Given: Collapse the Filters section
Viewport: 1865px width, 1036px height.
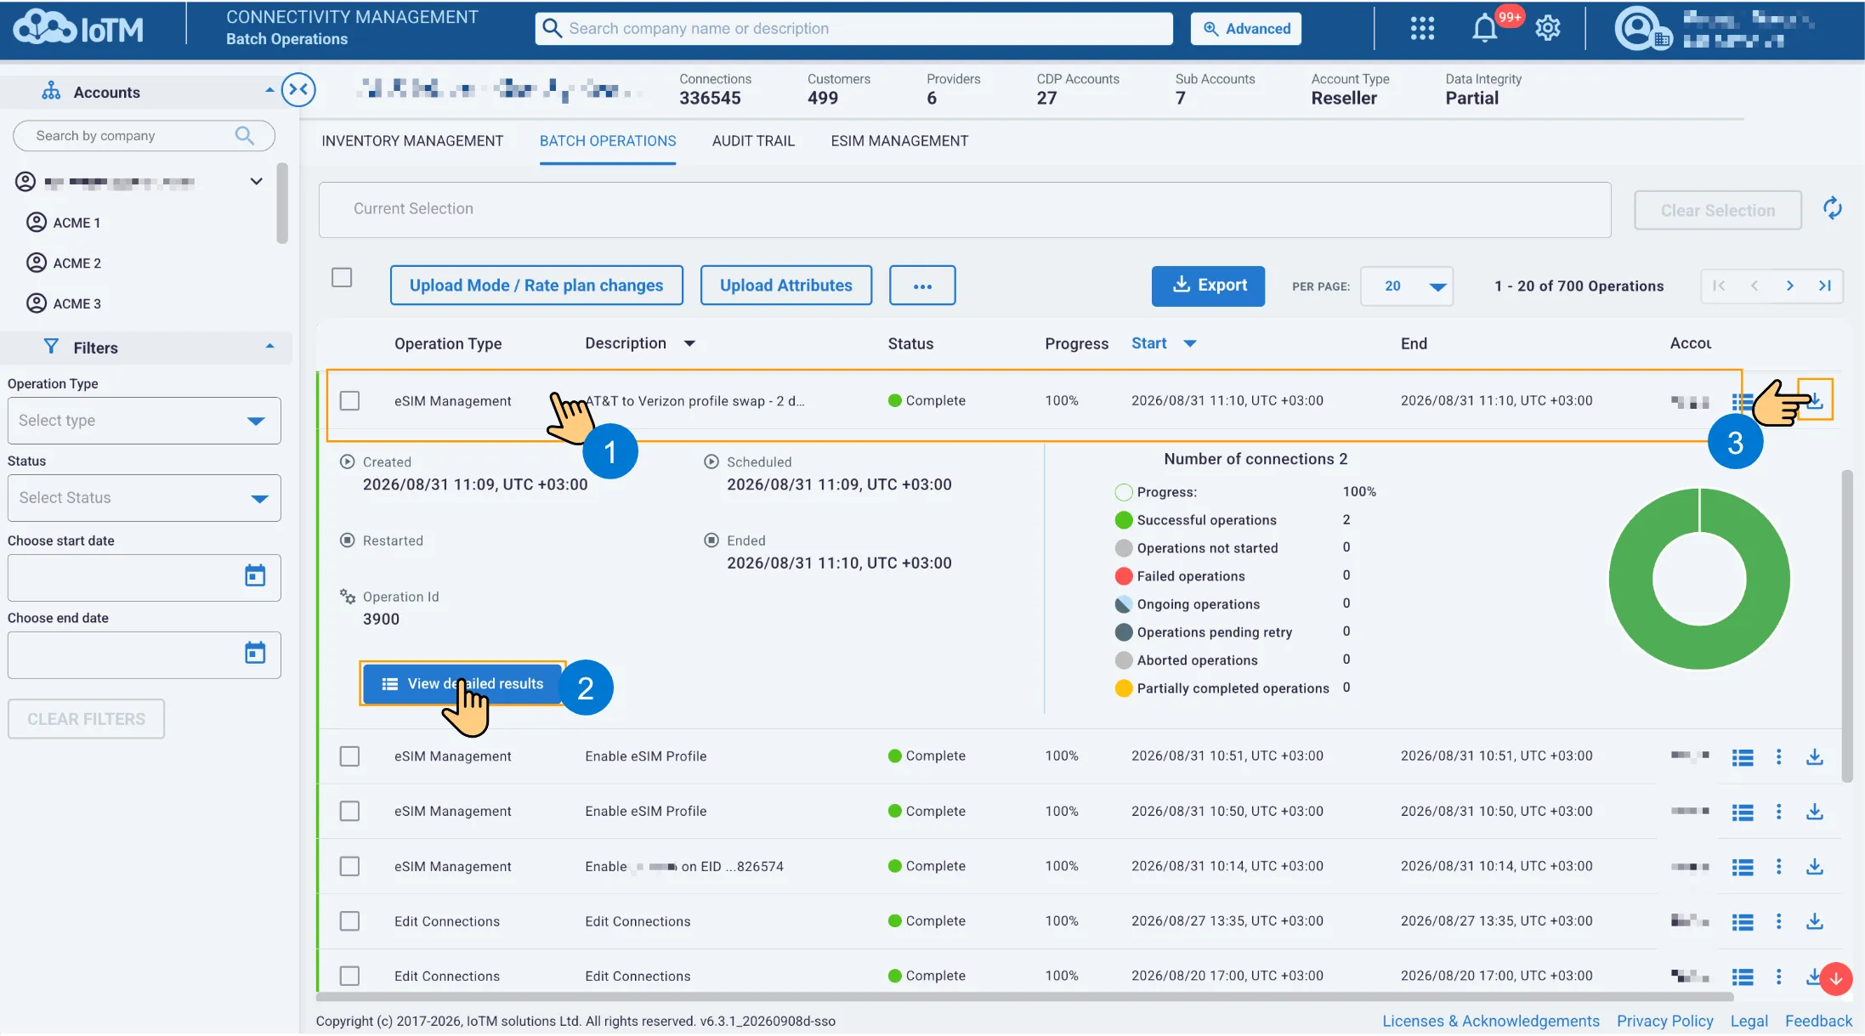Looking at the screenshot, I should point(269,347).
